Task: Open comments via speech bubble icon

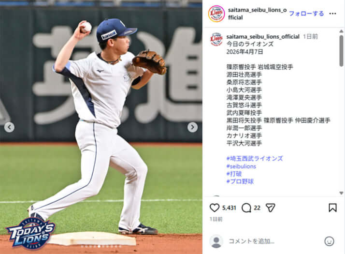Action: click(x=246, y=208)
